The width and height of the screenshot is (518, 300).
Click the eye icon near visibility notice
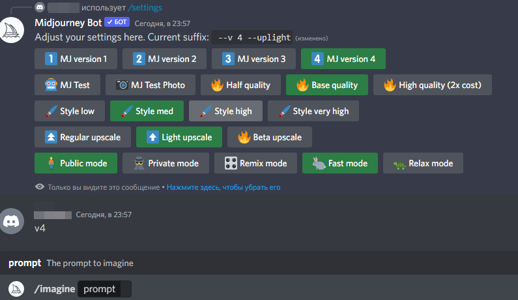point(40,187)
